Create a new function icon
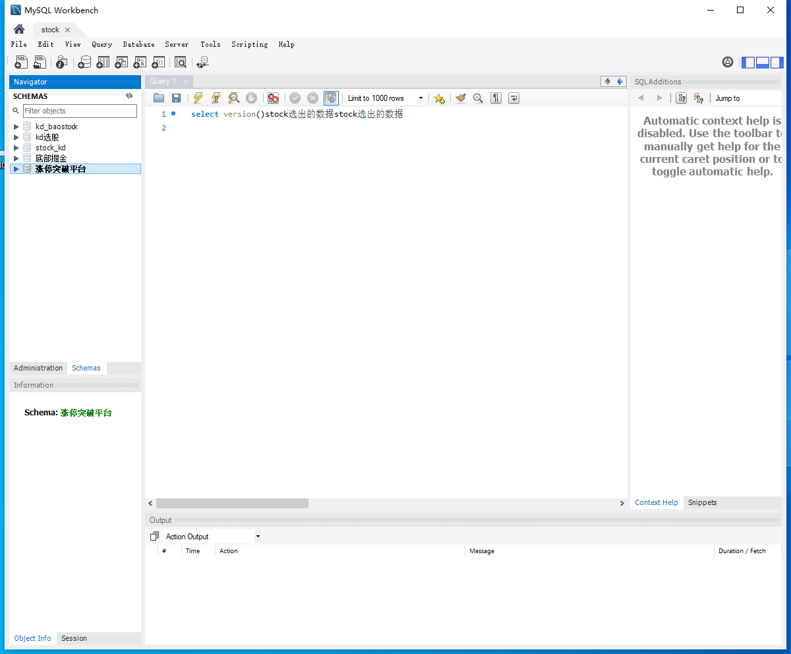 coord(158,62)
